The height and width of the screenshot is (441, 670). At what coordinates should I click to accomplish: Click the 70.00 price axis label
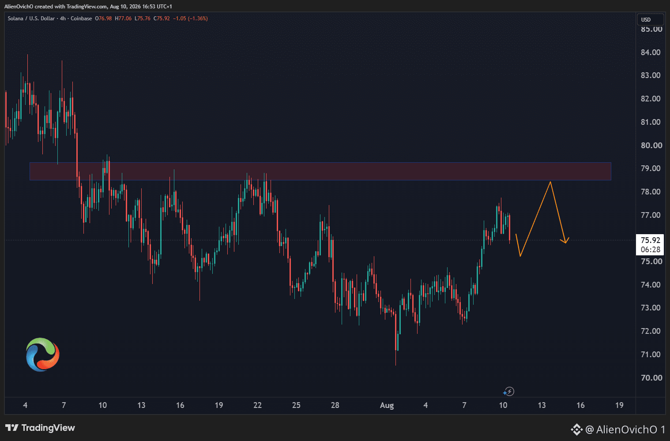coord(651,378)
